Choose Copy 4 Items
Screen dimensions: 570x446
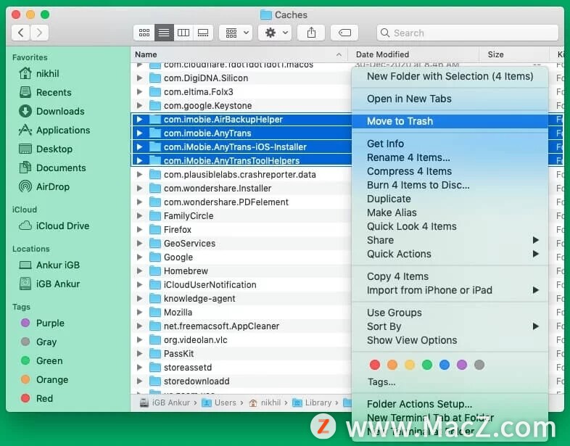click(x=450, y=276)
